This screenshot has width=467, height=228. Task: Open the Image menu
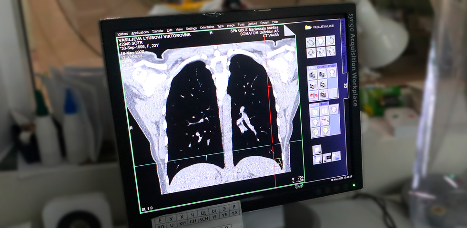pos(231,26)
